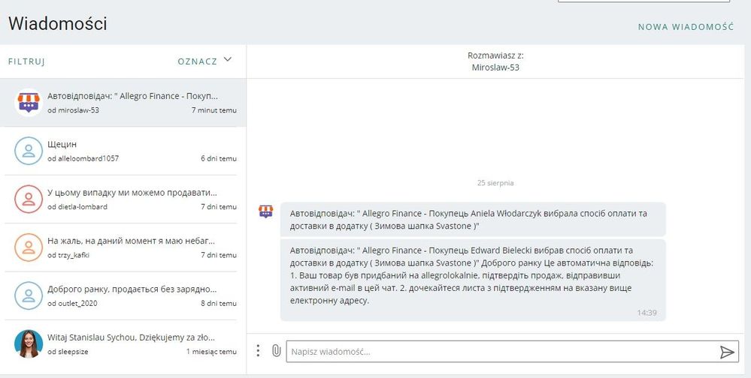Click the trzy_kafki orange user avatar

[x=29, y=247]
